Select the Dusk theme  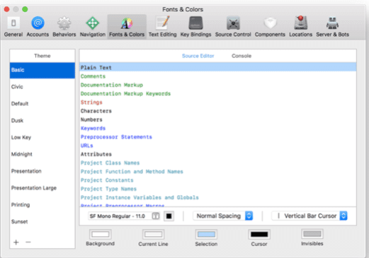[42, 120]
